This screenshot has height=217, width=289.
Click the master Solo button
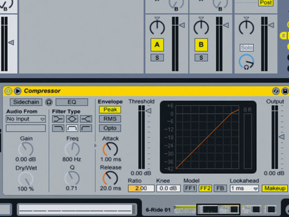point(247,48)
